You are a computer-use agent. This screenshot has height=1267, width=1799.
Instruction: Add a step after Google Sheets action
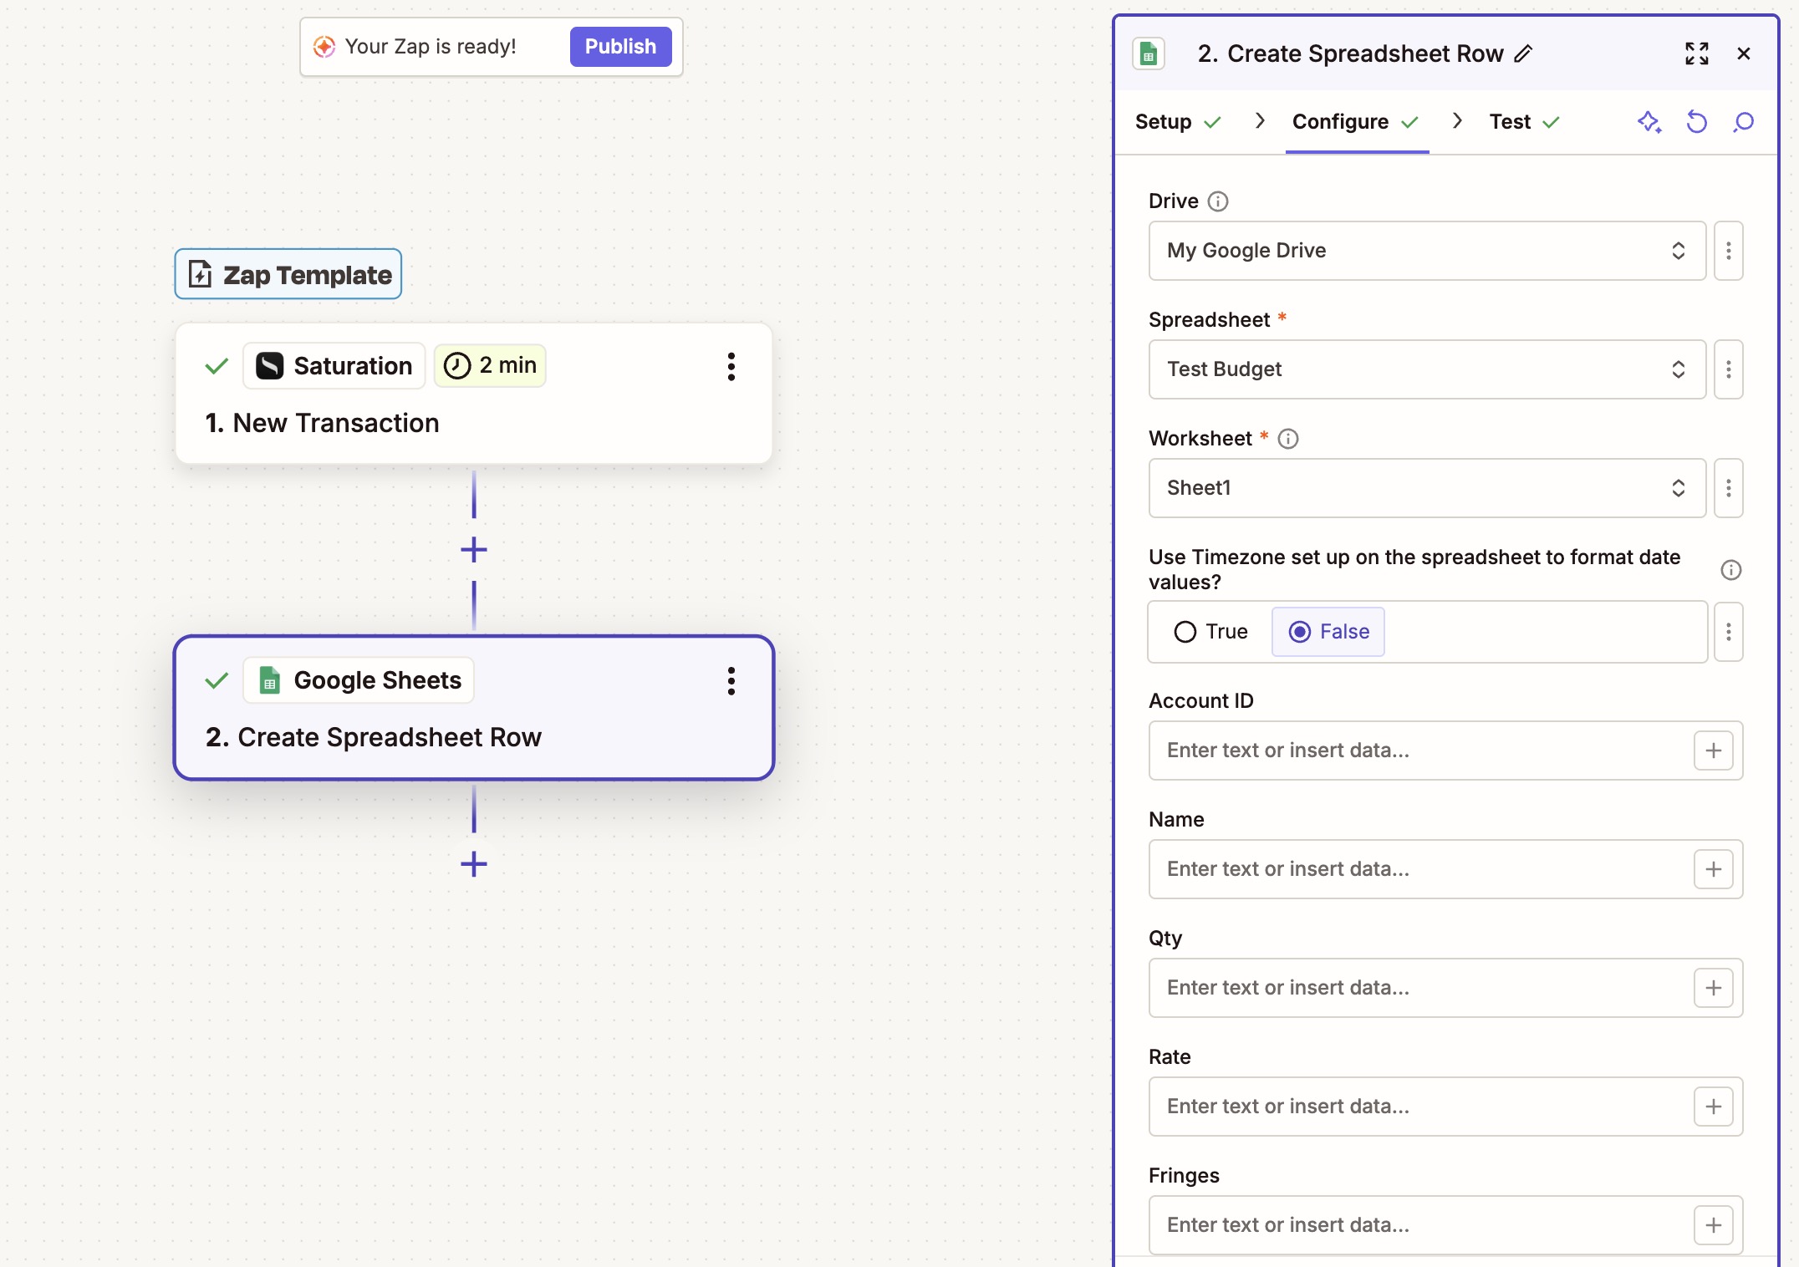[474, 863]
